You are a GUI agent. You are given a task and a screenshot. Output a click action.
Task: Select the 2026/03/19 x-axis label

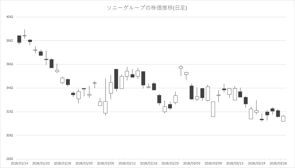[x=256, y=163]
